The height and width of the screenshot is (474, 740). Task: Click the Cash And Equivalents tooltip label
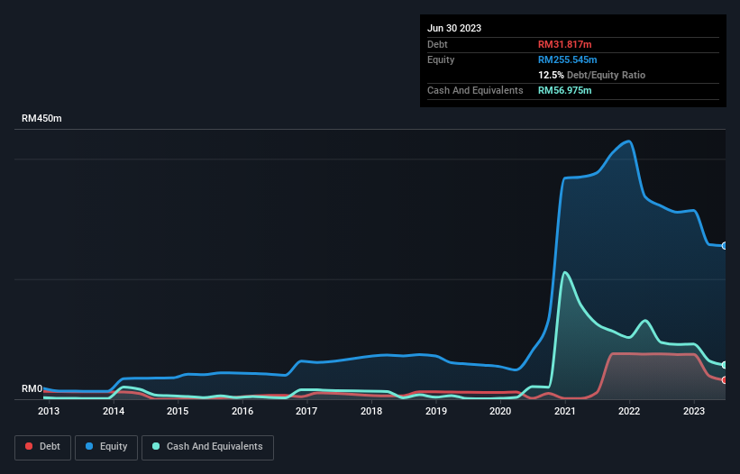click(475, 90)
